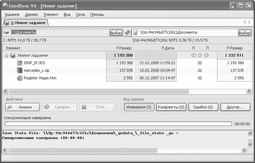Click the equal-state icon for Register Vegas.htm
This screenshot has width=255, height=163.
tap(200, 78)
